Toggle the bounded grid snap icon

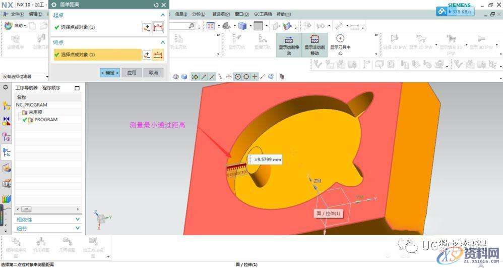coord(282,77)
